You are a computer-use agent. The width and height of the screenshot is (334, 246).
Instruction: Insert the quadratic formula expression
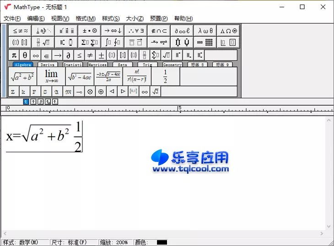pos(108,76)
